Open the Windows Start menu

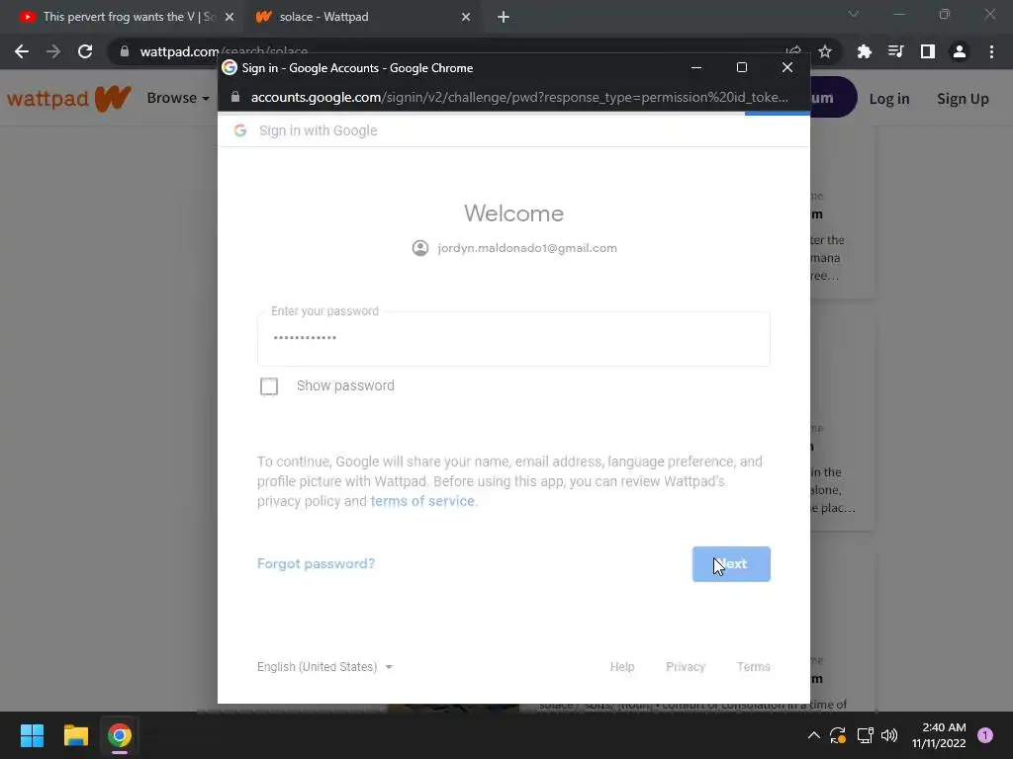(32, 735)
